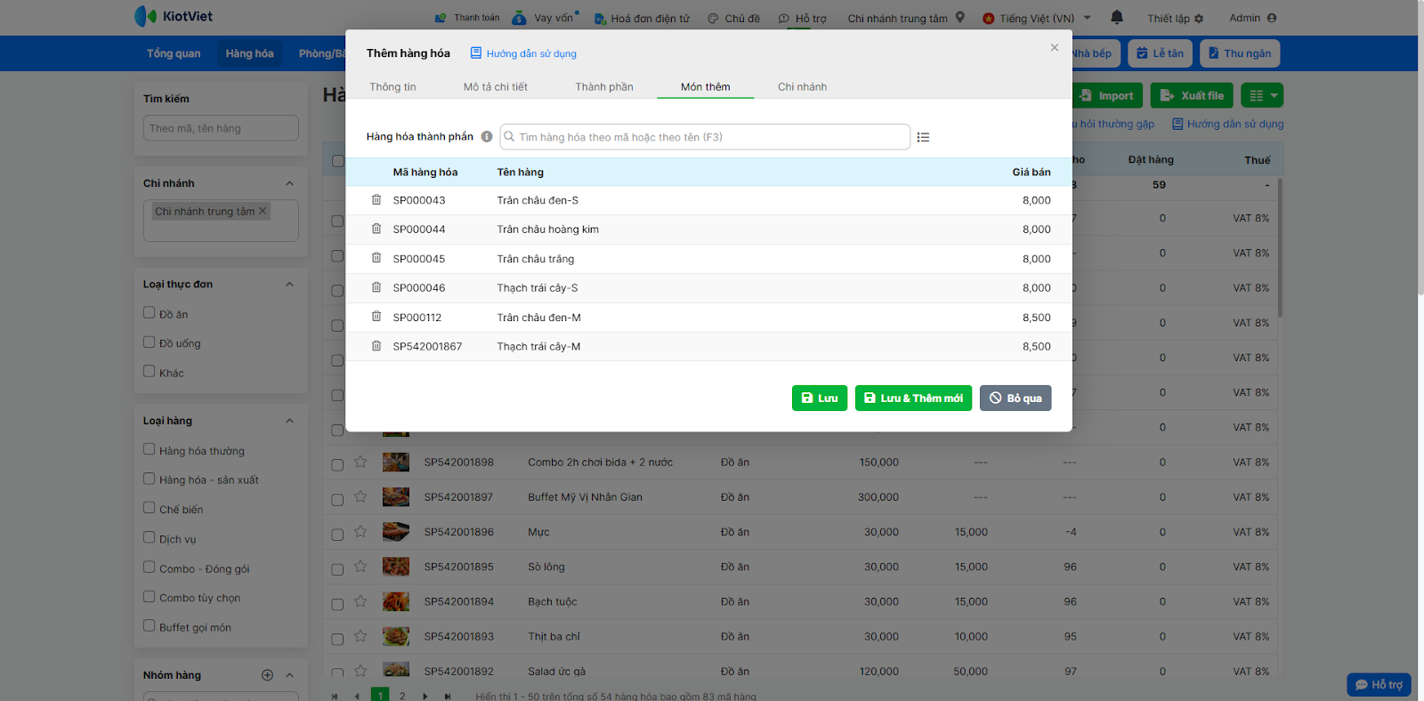The image size is (1424, 701).
Task: Go to Tổng quan in the main menu
Action: (x=174, y=53)
